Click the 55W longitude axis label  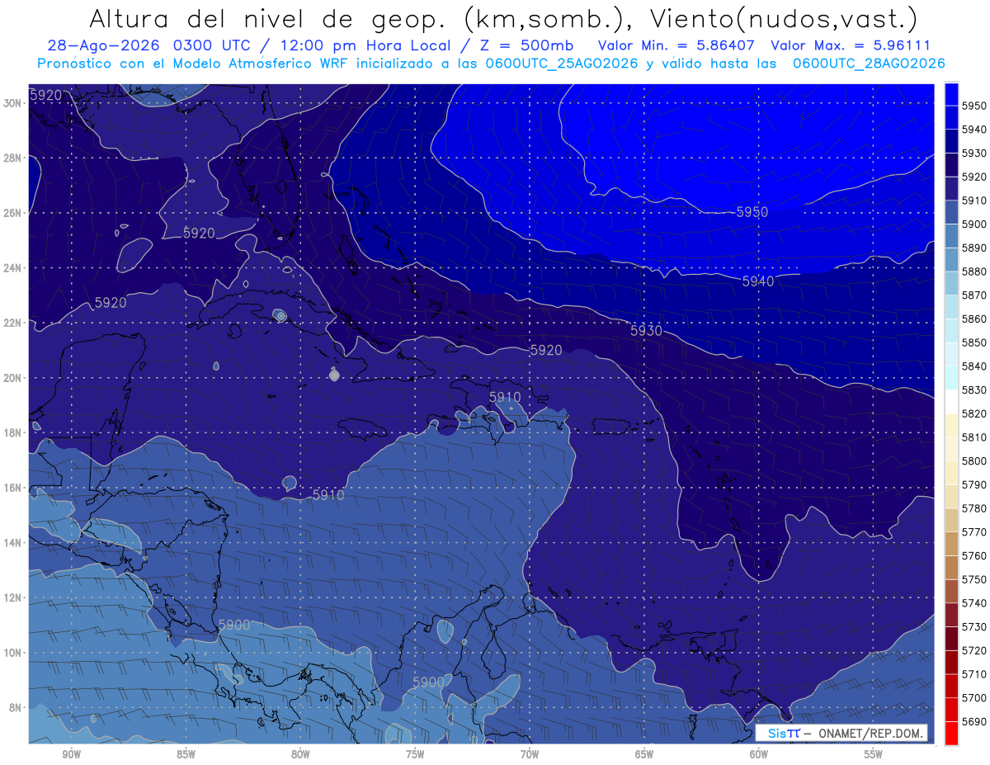(x=874, y=755)
